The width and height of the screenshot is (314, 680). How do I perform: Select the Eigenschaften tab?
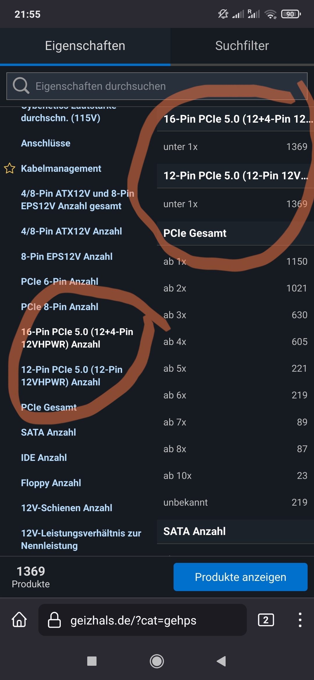pyautogui.click(x=85, y=46)
